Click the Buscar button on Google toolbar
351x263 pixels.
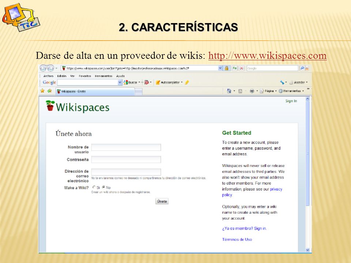[131, 83]
